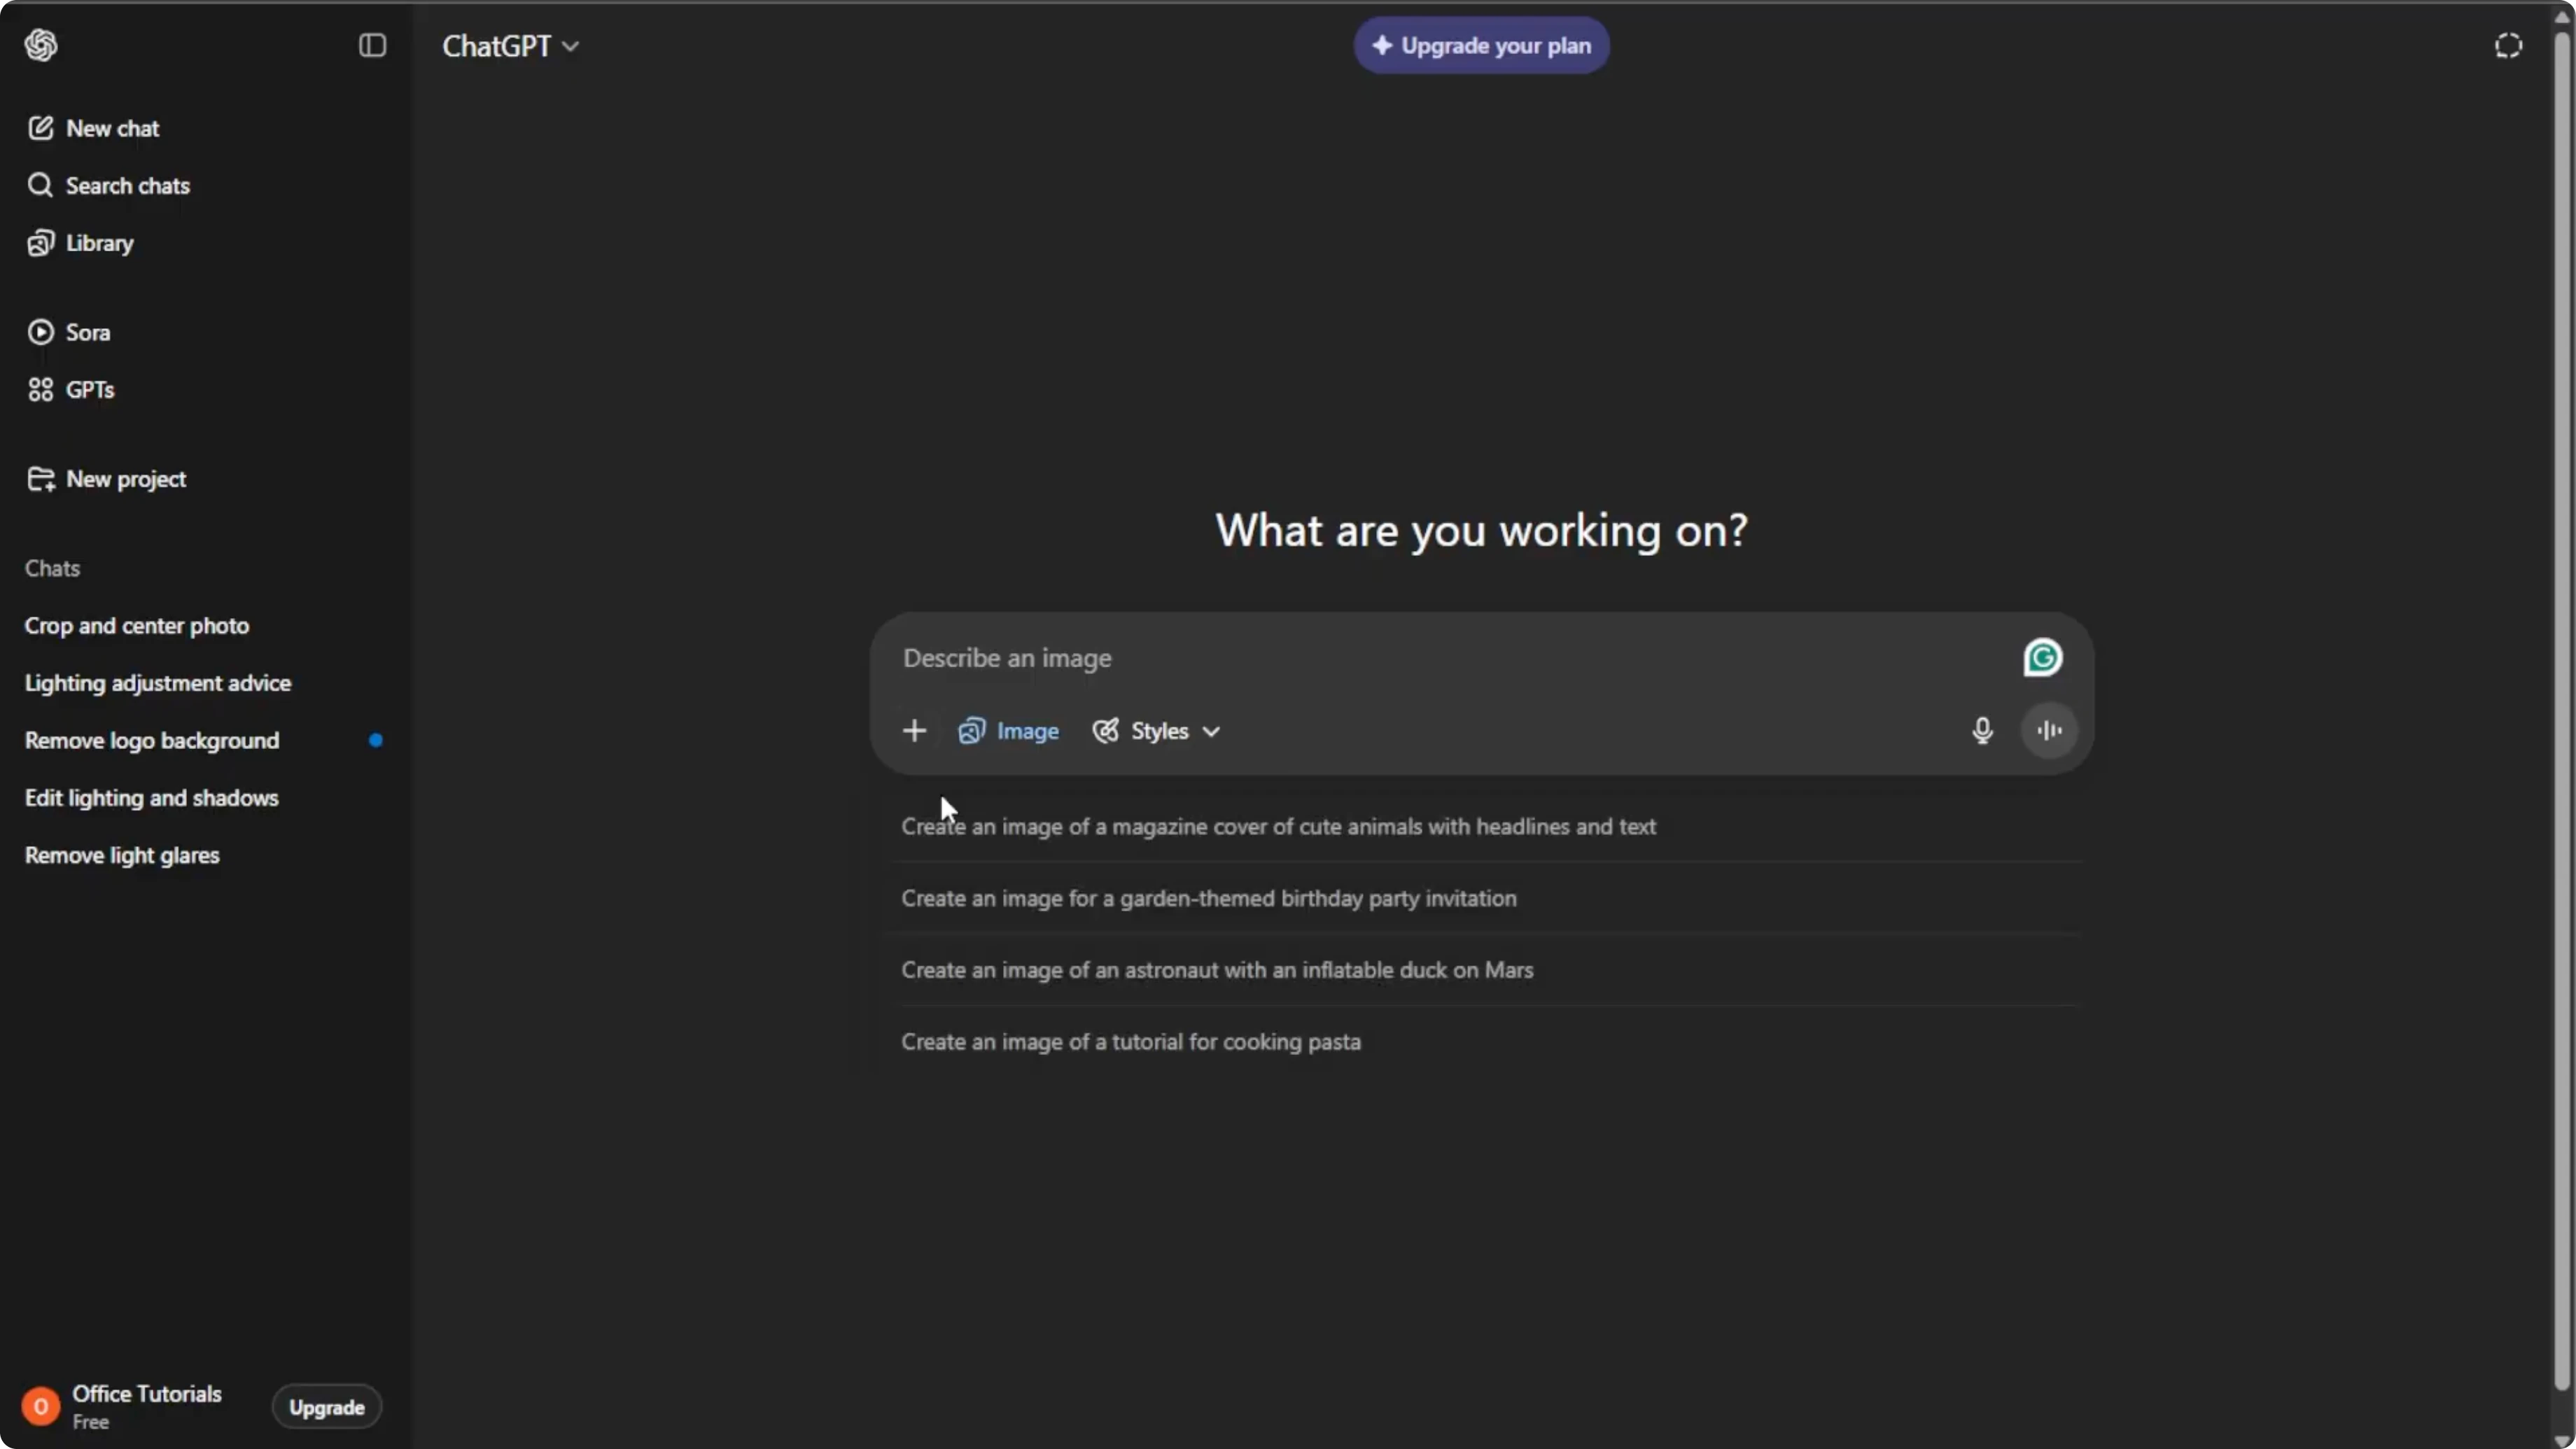This screenshot has width=2576, height=1449.
Task: Click the New project folder icon
Action: [x=40, y=479]
